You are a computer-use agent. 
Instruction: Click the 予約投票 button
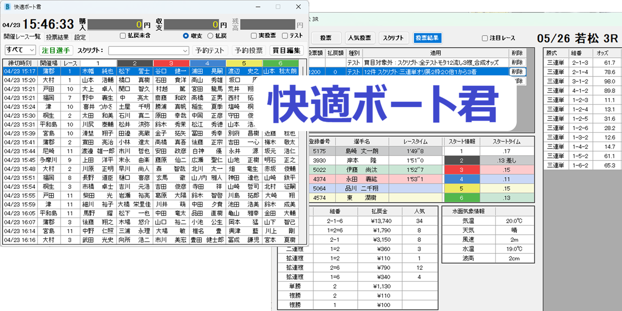(249, 50)
